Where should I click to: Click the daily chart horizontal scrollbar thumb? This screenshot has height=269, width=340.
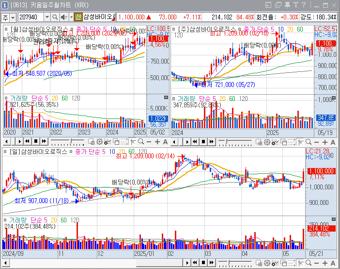[159, 263]
